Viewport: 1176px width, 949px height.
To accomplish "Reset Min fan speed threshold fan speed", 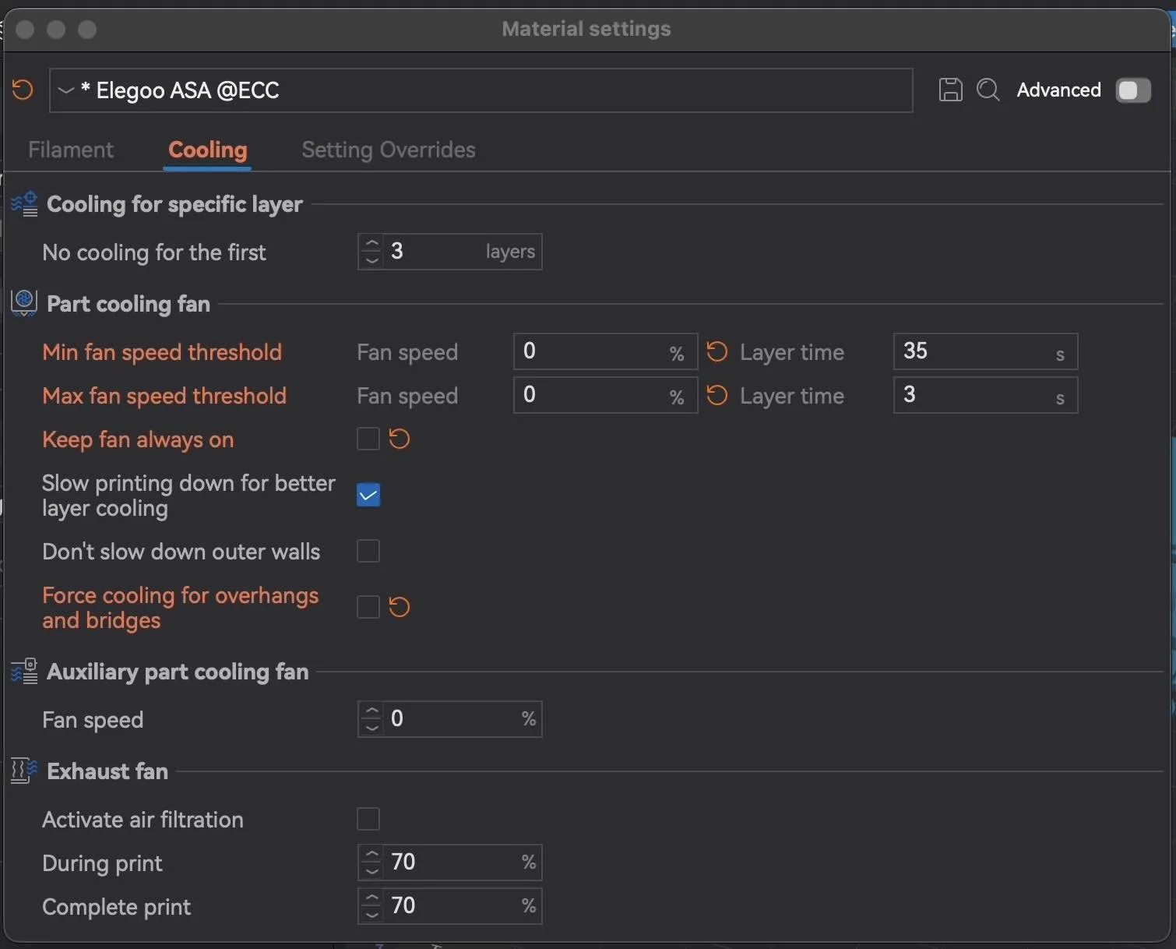I will point(717,351).
